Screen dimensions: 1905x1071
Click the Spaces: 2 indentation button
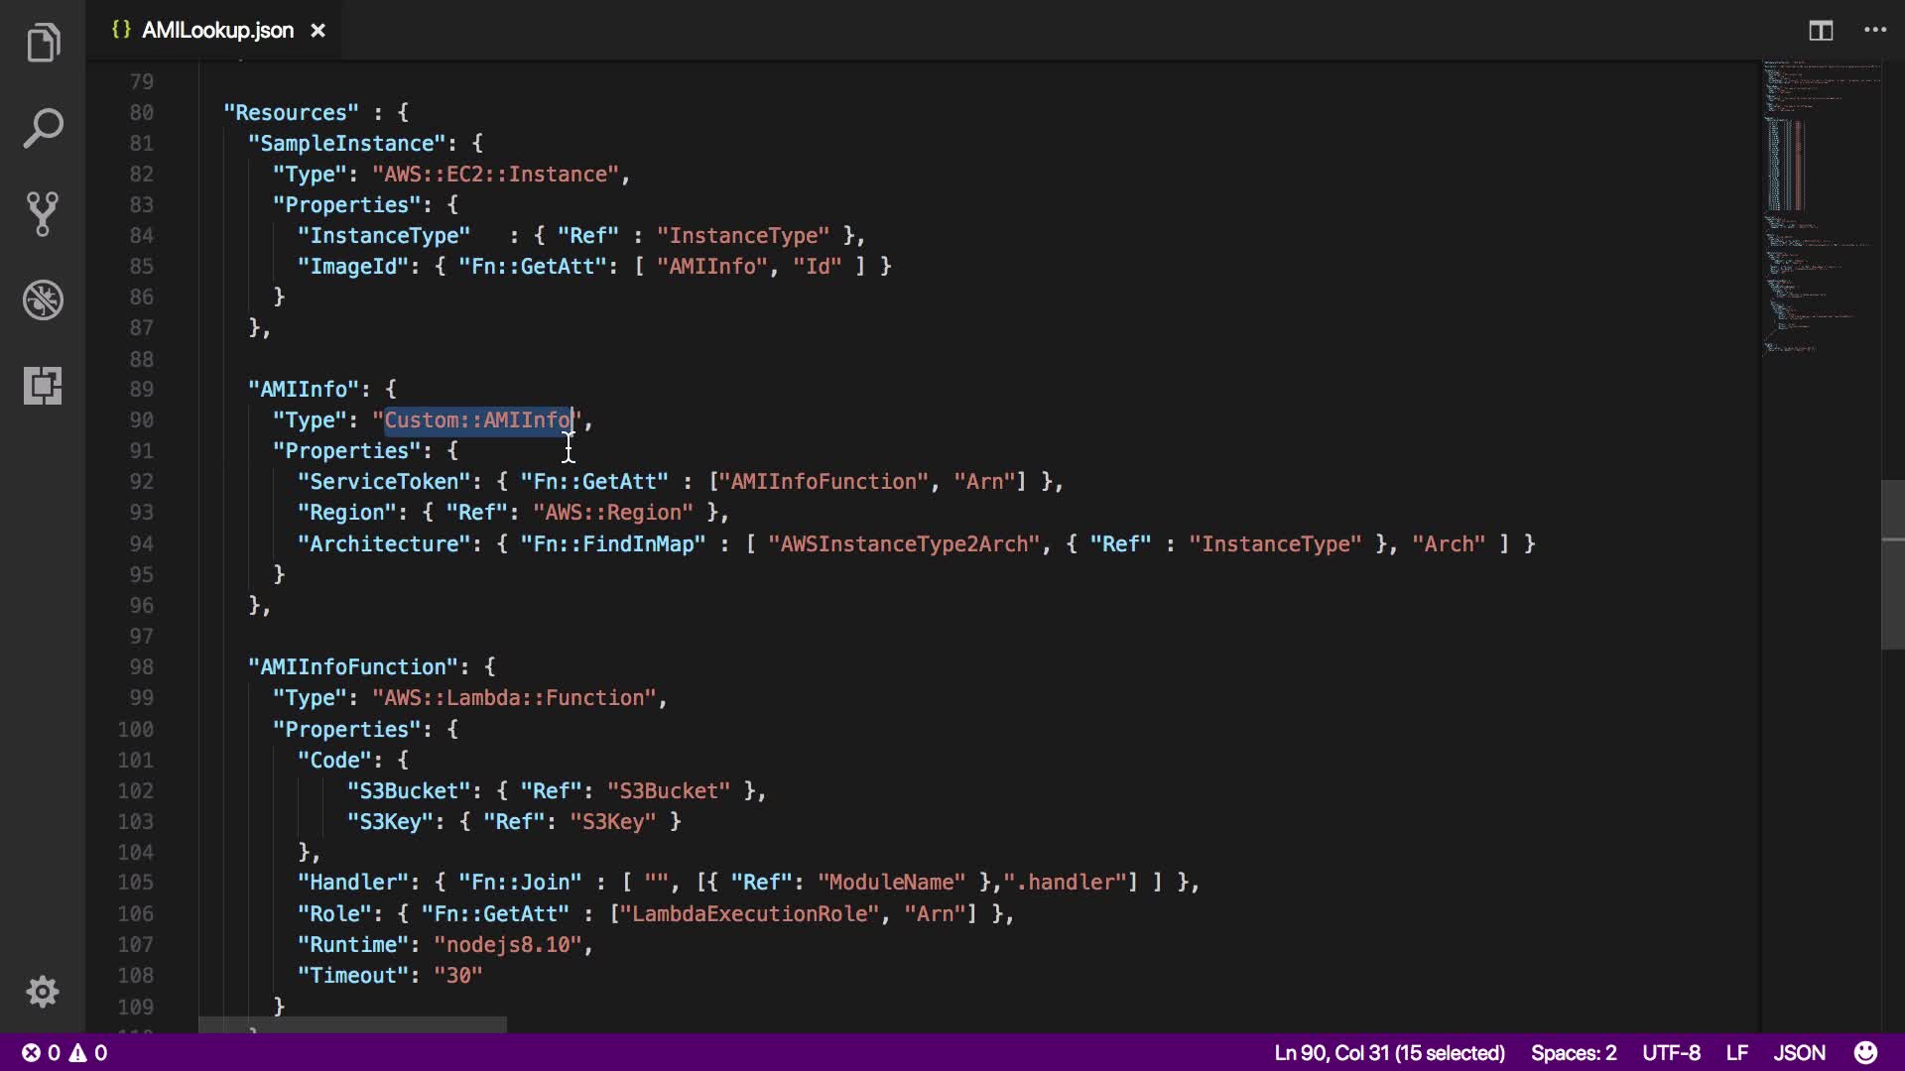pyautogui.click(x=1573, y=1052)
